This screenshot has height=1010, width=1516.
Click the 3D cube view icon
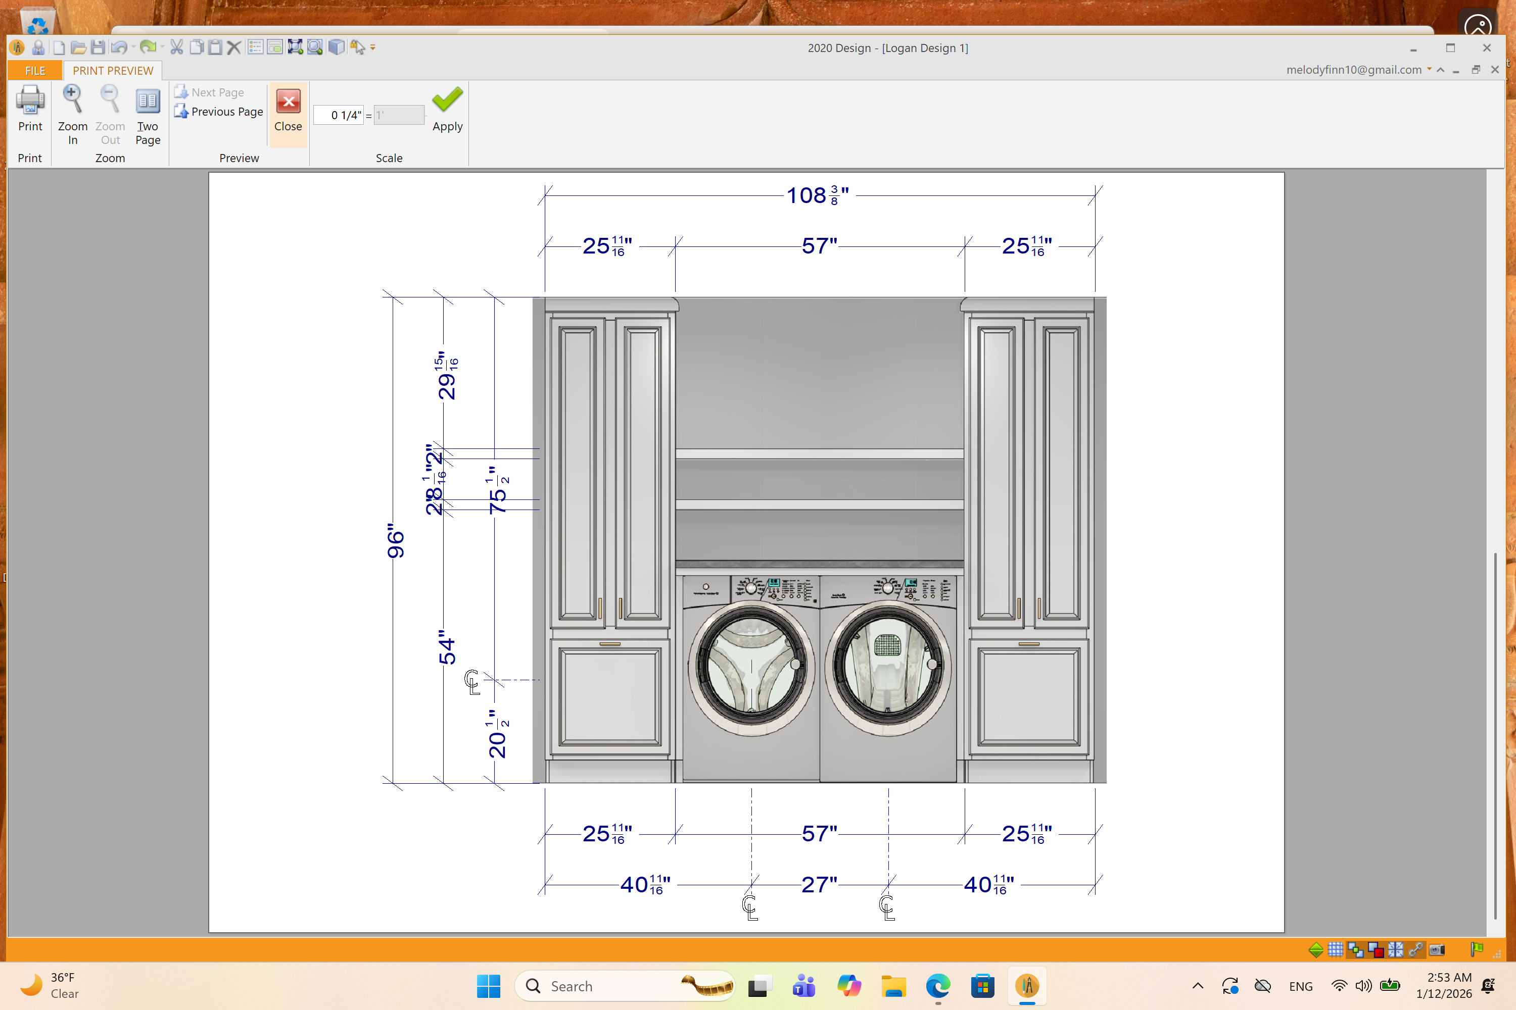tap(336, 47)
